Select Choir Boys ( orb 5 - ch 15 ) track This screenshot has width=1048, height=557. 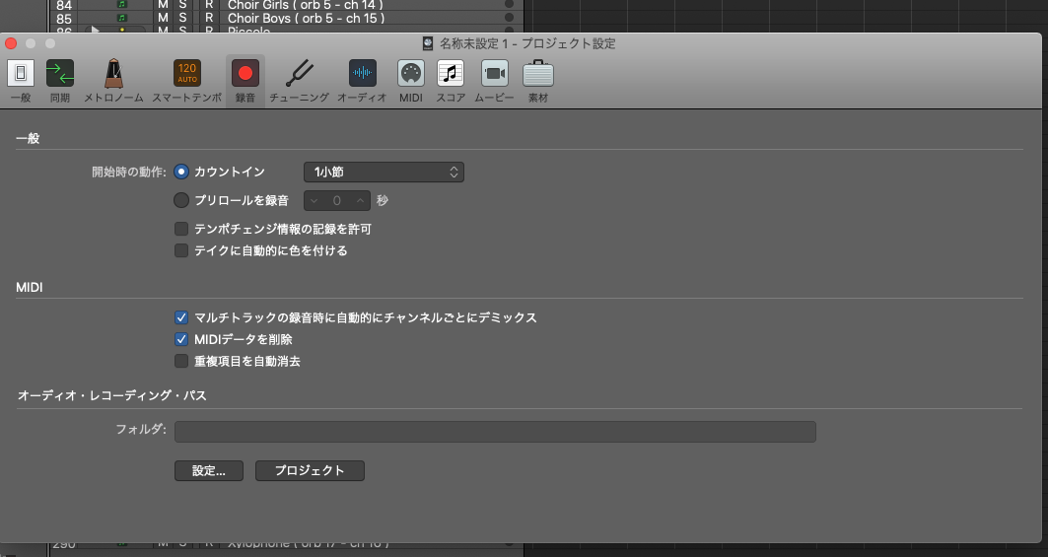tap(306, 18)
